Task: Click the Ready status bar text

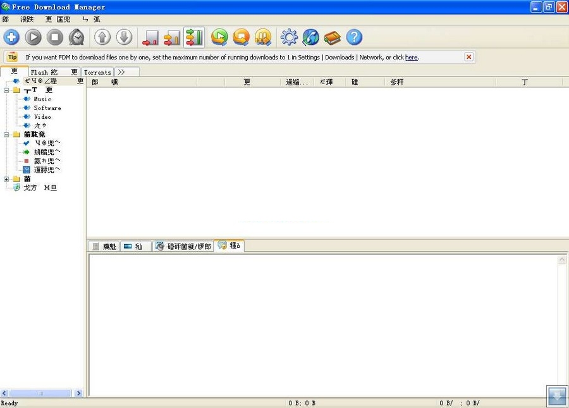Action: coord(9,404)
